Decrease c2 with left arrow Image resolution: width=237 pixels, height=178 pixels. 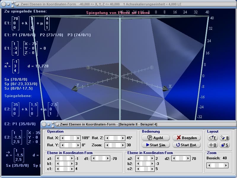point(138,169)
